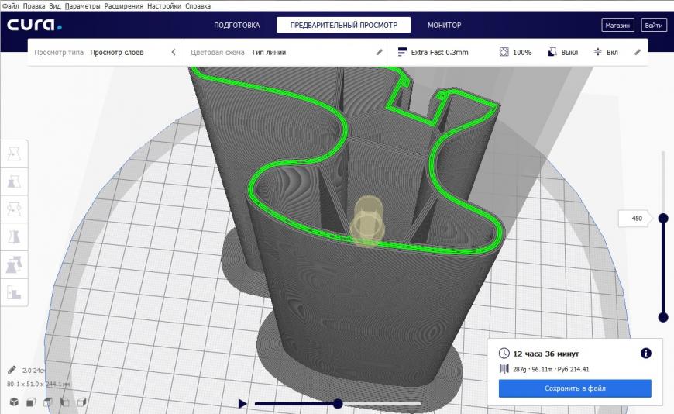Edit print settings with pencil icon at right
This screenshot has width=674, height=414.
[638, 52]
